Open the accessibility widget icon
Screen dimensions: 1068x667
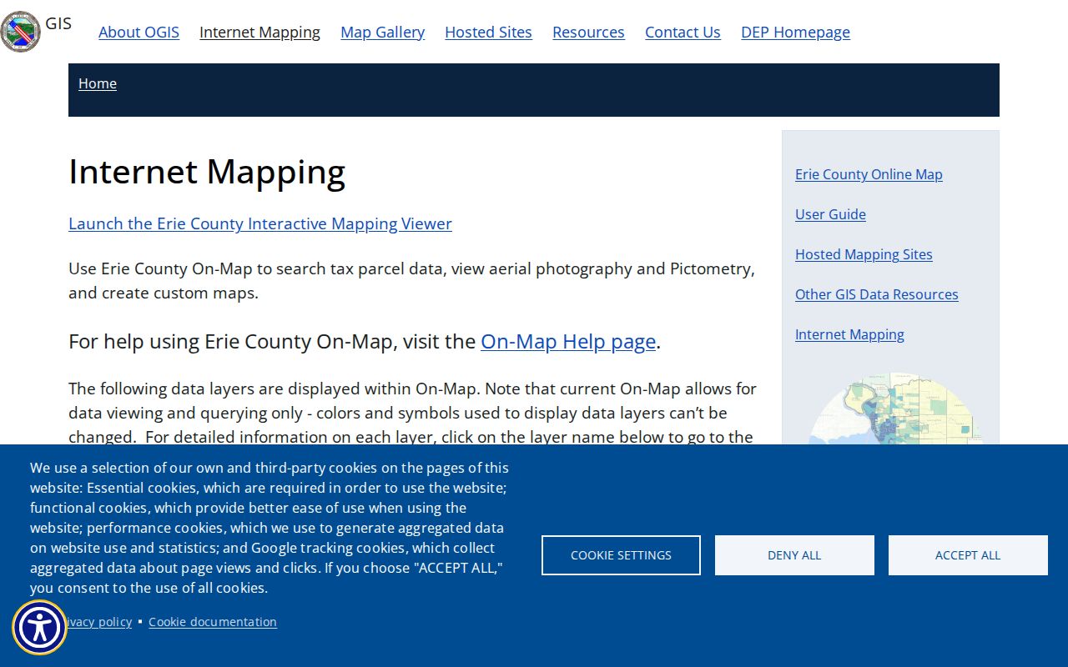click(x=39, y=627)
